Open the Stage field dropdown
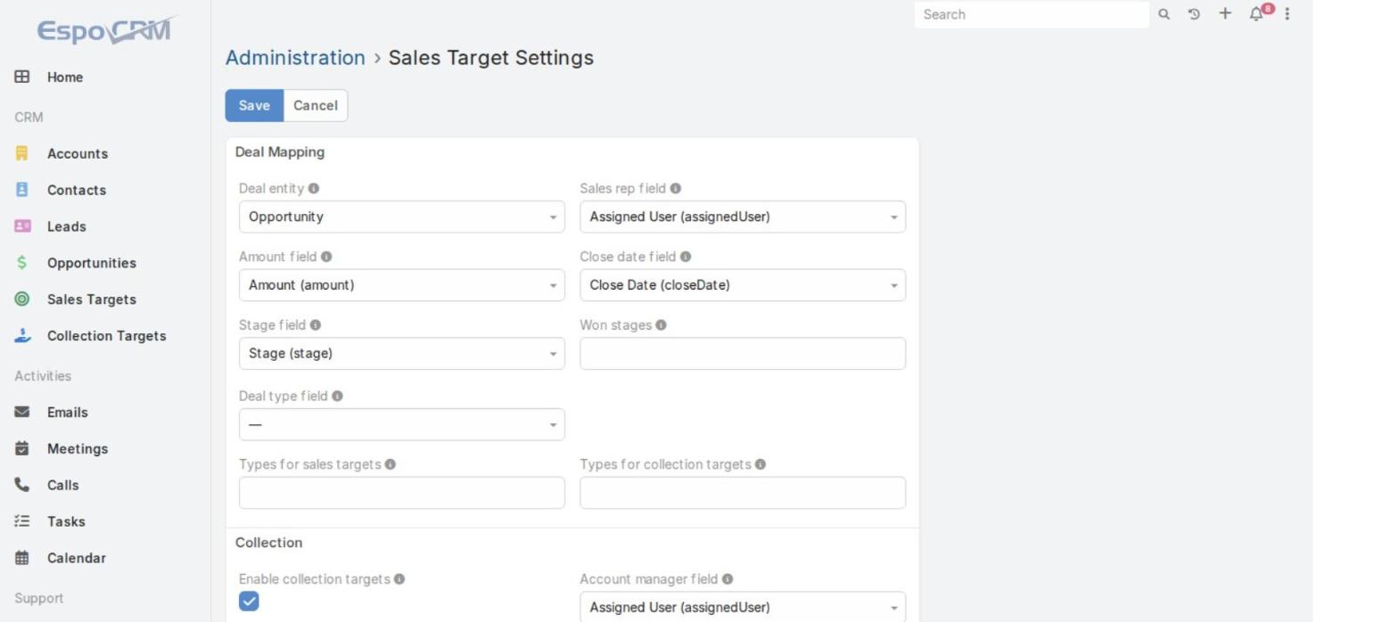1398x622 pixels. 402,354
